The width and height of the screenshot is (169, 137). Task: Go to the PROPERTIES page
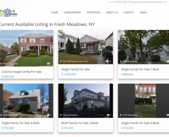click(x=94, y=12)
